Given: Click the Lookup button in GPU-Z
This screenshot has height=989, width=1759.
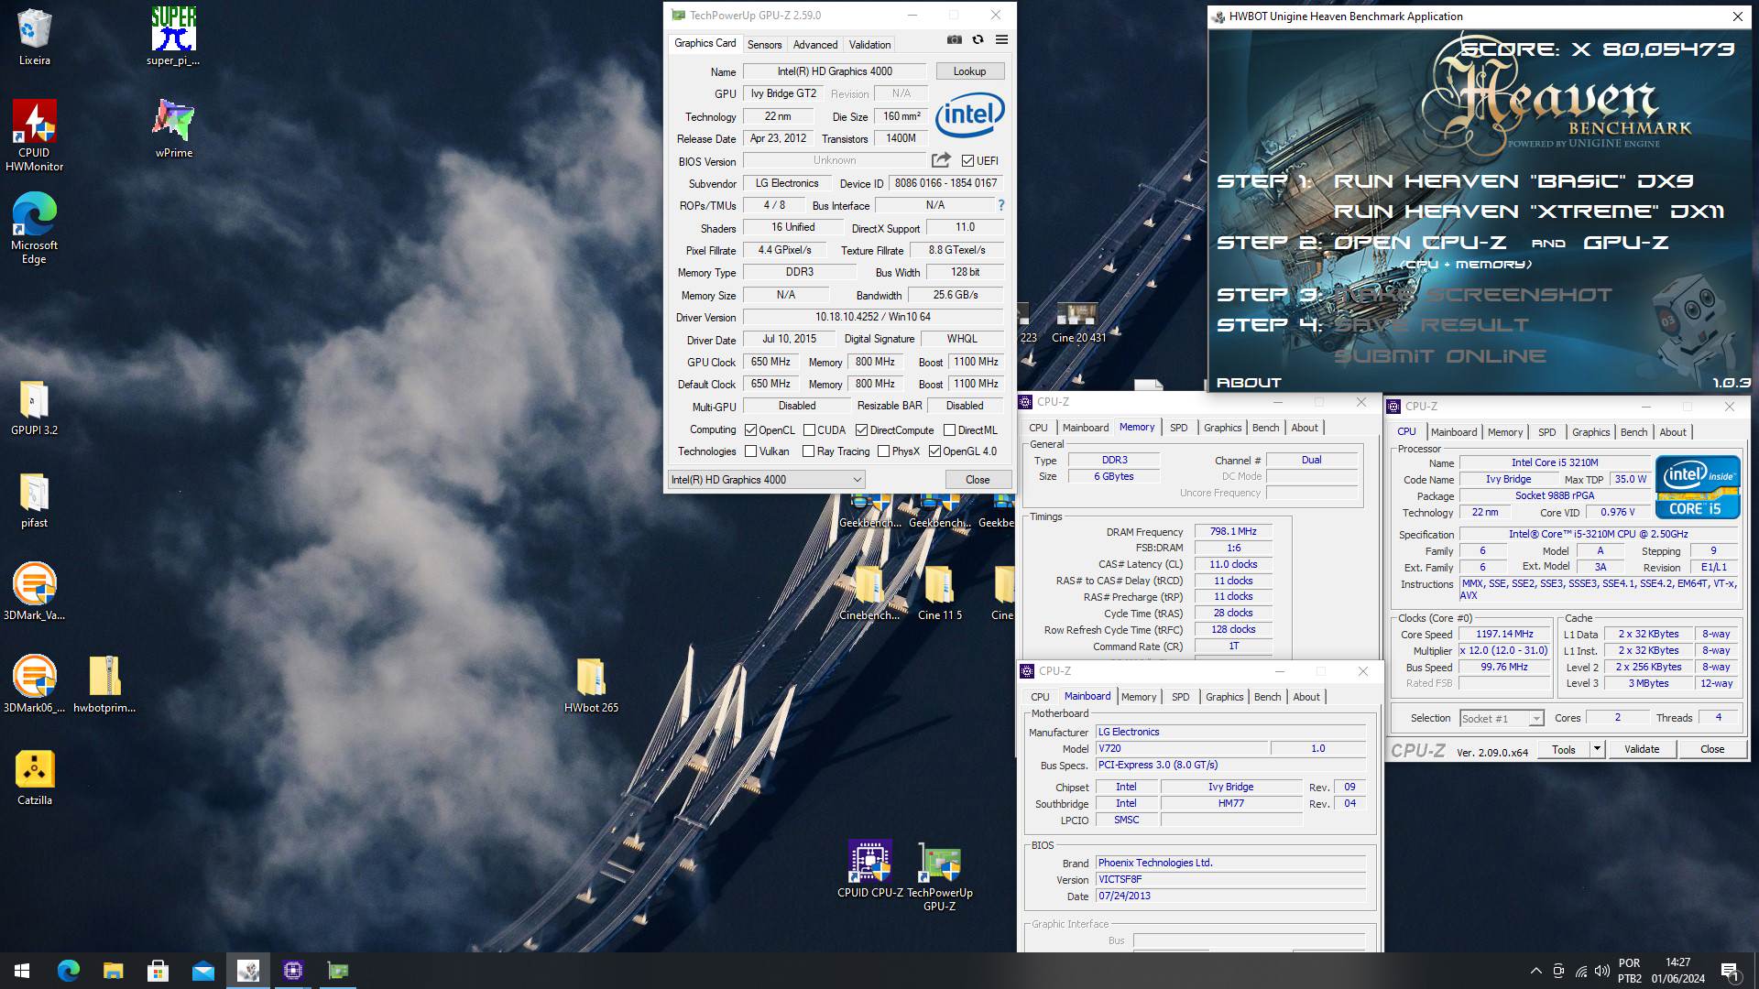Looking at the screenshot, I should point(969,71).
